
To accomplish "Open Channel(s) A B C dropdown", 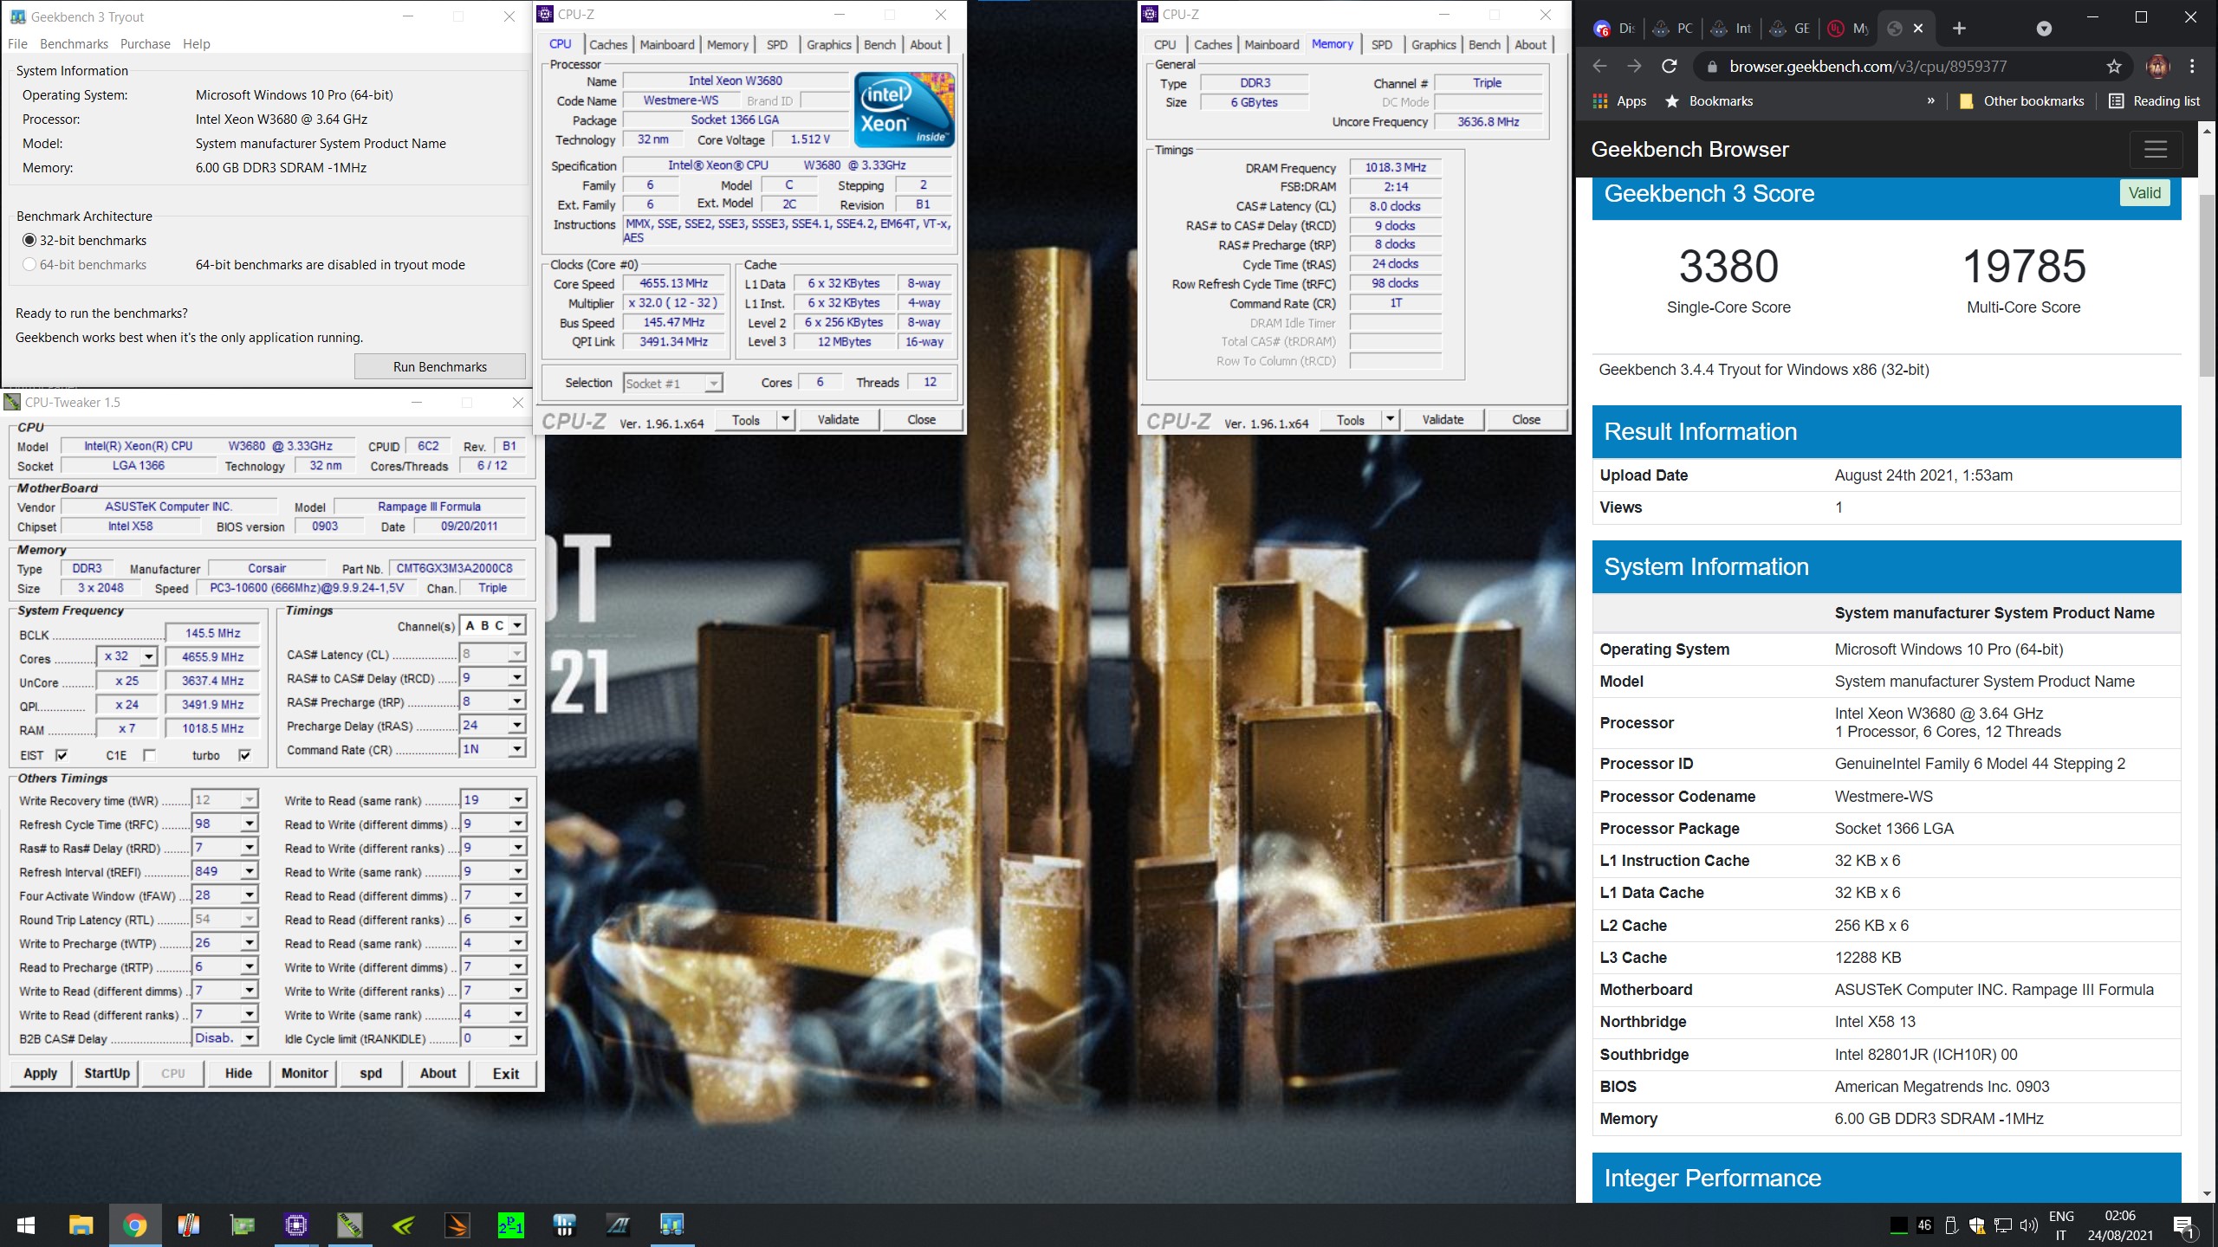I will (517, 625).
